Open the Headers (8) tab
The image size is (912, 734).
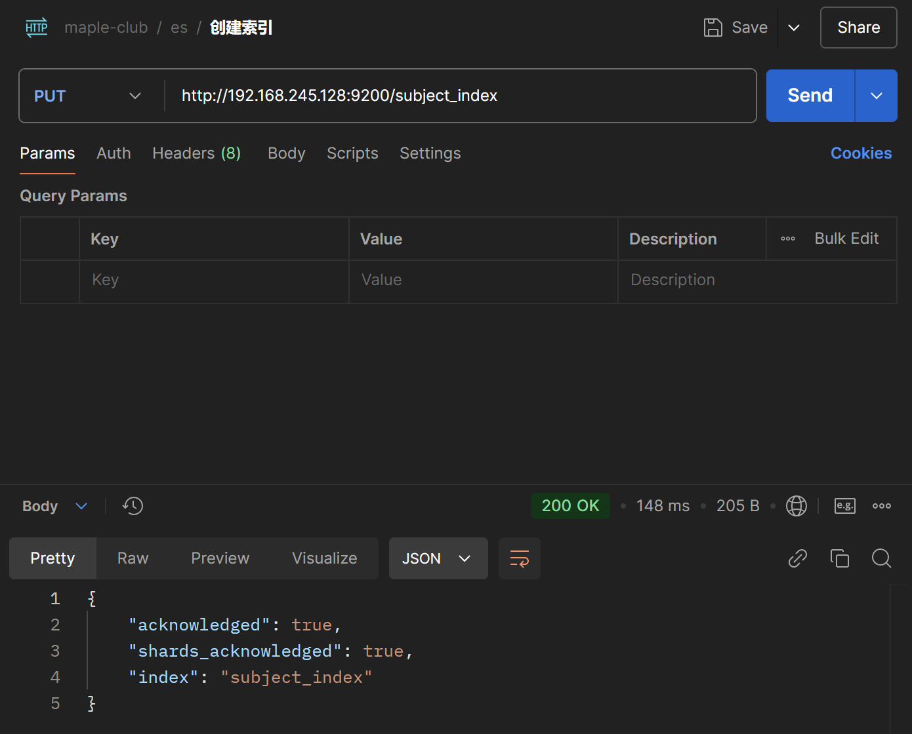(197, 153)
